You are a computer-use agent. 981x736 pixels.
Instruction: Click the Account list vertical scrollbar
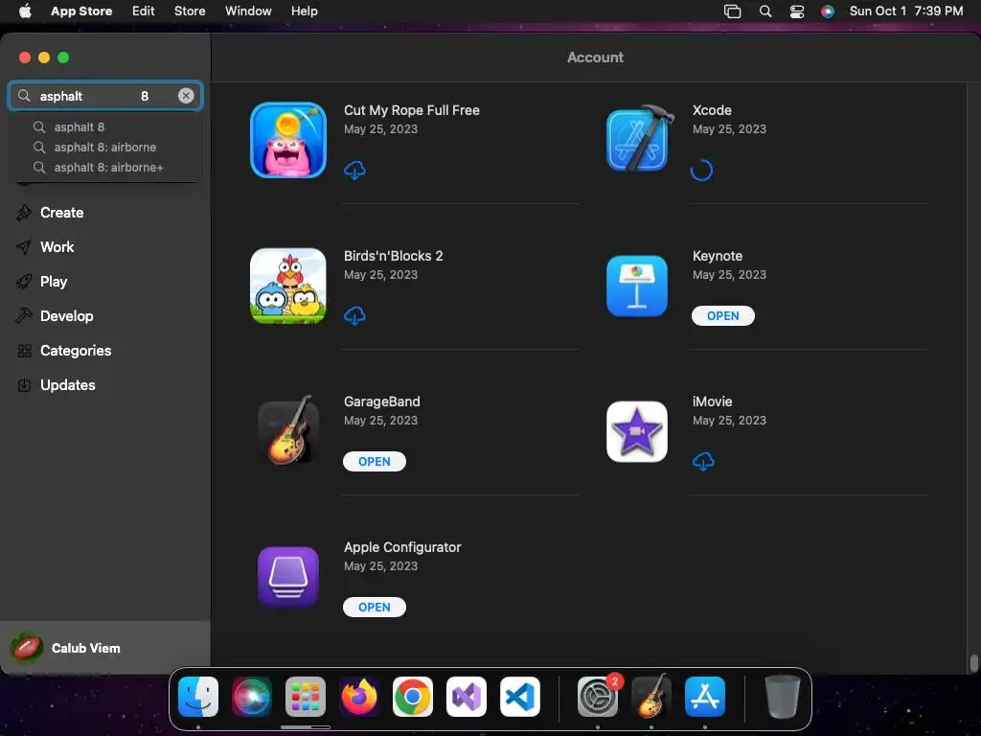pos(973,662)
